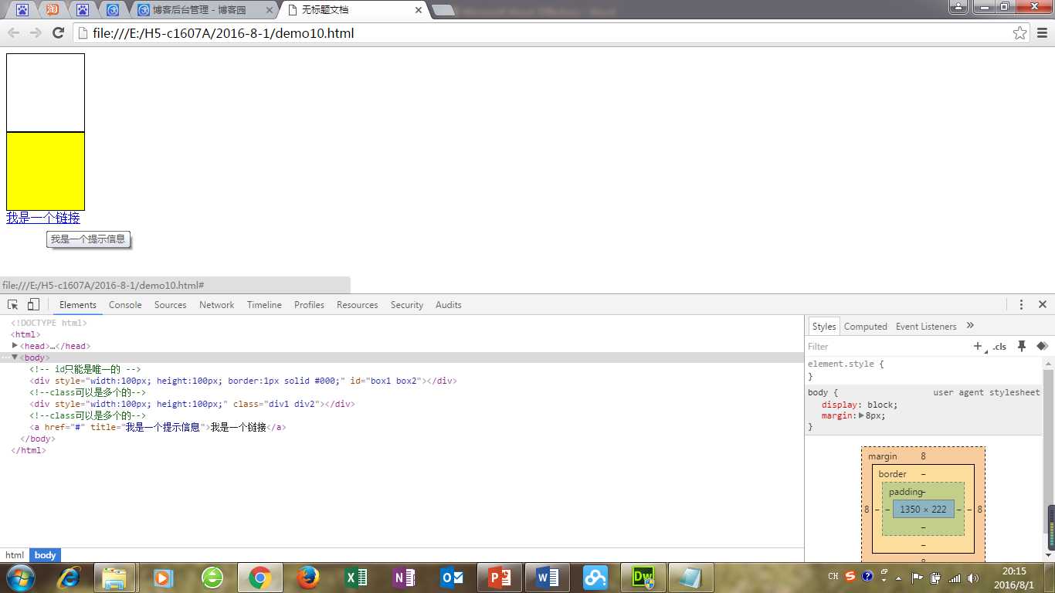1055x593 pixels.
Task: Switch to the orange 淘 pinned tab
Action: [52, 10]
